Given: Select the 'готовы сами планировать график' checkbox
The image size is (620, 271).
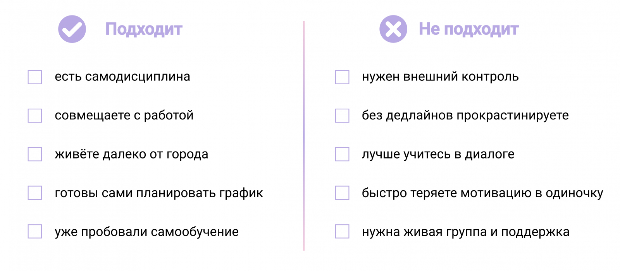Looking at the screenshot, I should pos(35,193).
